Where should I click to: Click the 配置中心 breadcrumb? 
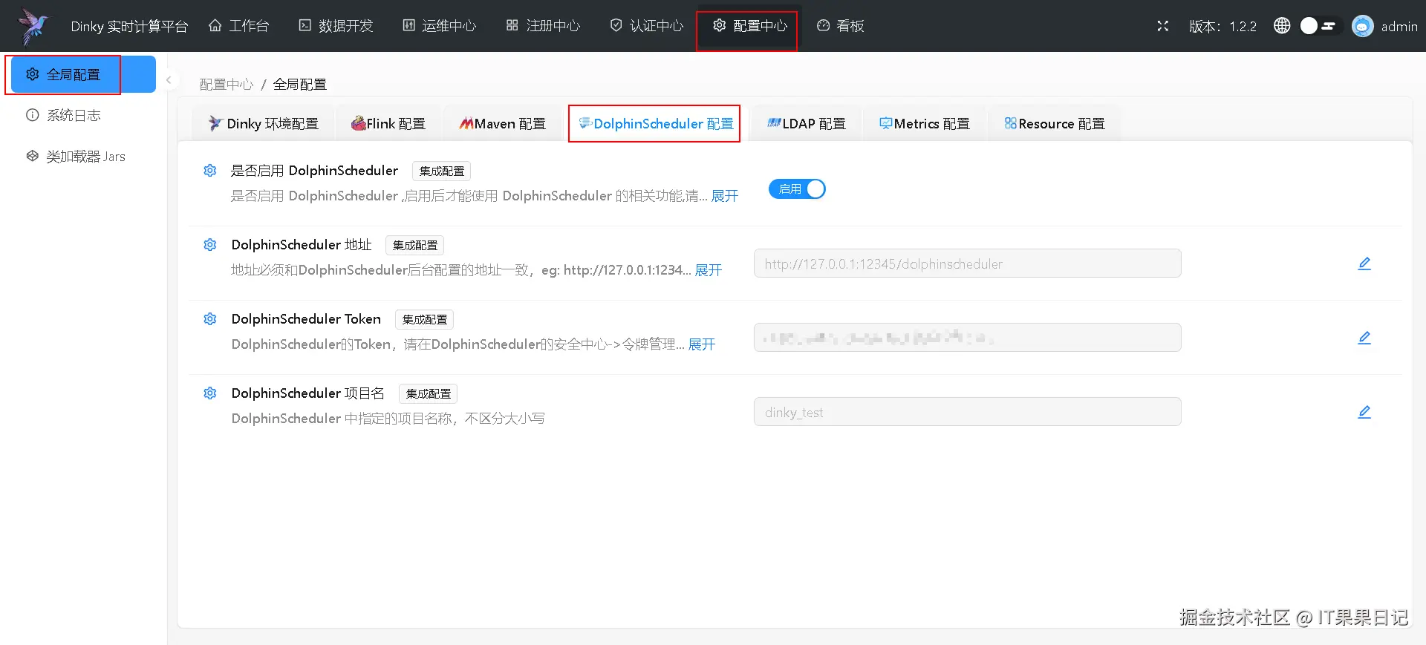click(x=227, y=85)
